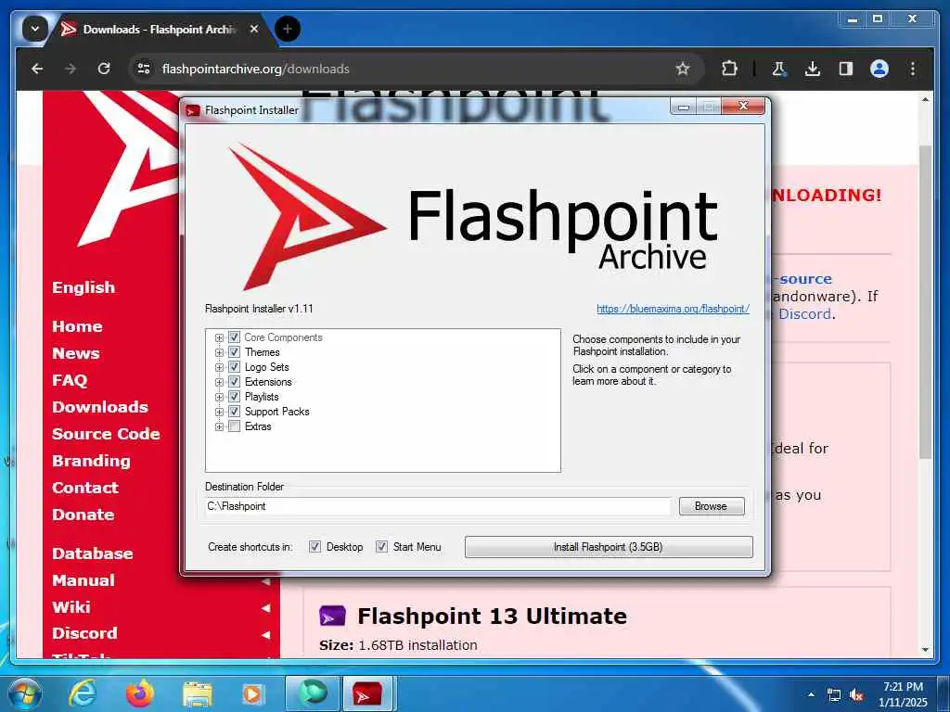The image size is (950, 712).
Task: Select the Support Packs label
Action: (x=276, y=412)
